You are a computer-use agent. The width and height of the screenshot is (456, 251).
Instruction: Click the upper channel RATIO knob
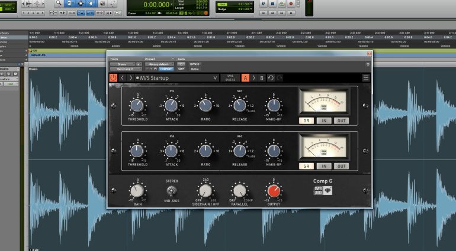(x=205, y=106)
